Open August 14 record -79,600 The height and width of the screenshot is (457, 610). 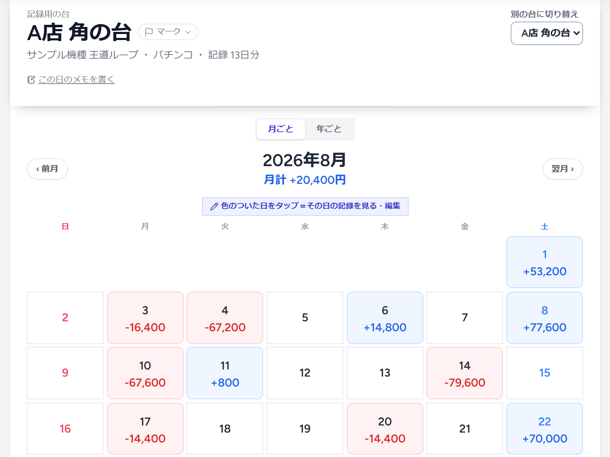coord(465,373)
